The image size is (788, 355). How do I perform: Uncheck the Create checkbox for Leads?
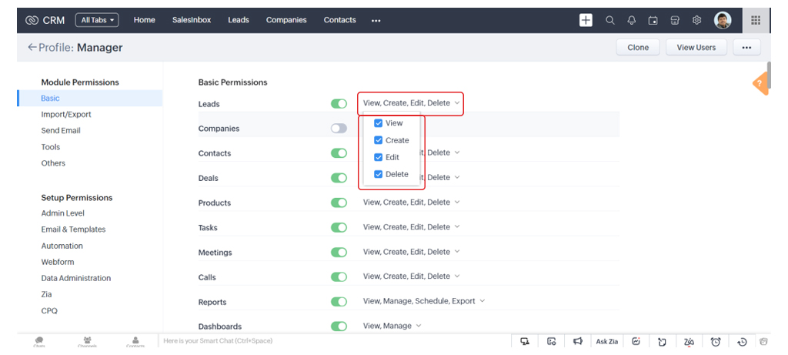[x=379, y=140]
